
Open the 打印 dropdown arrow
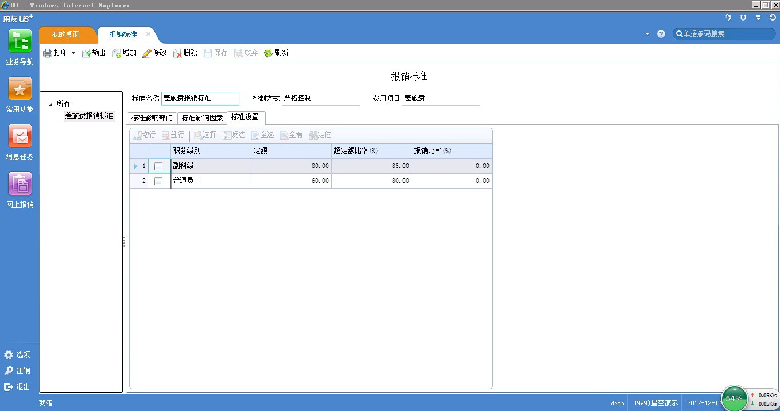click(73, 53)
